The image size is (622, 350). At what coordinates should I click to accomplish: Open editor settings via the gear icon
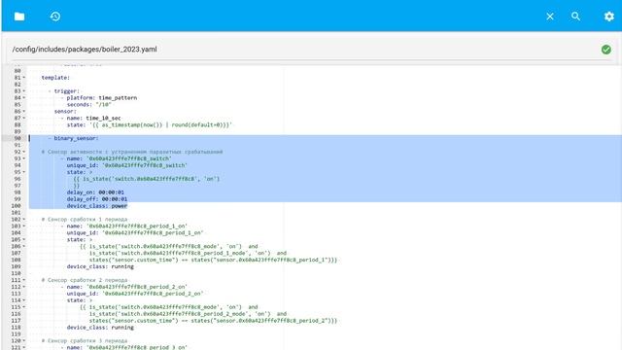coord(609,17)
